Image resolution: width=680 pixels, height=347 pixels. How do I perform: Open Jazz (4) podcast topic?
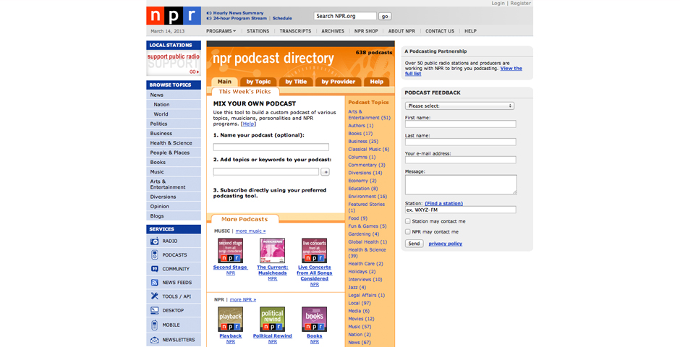357,288
